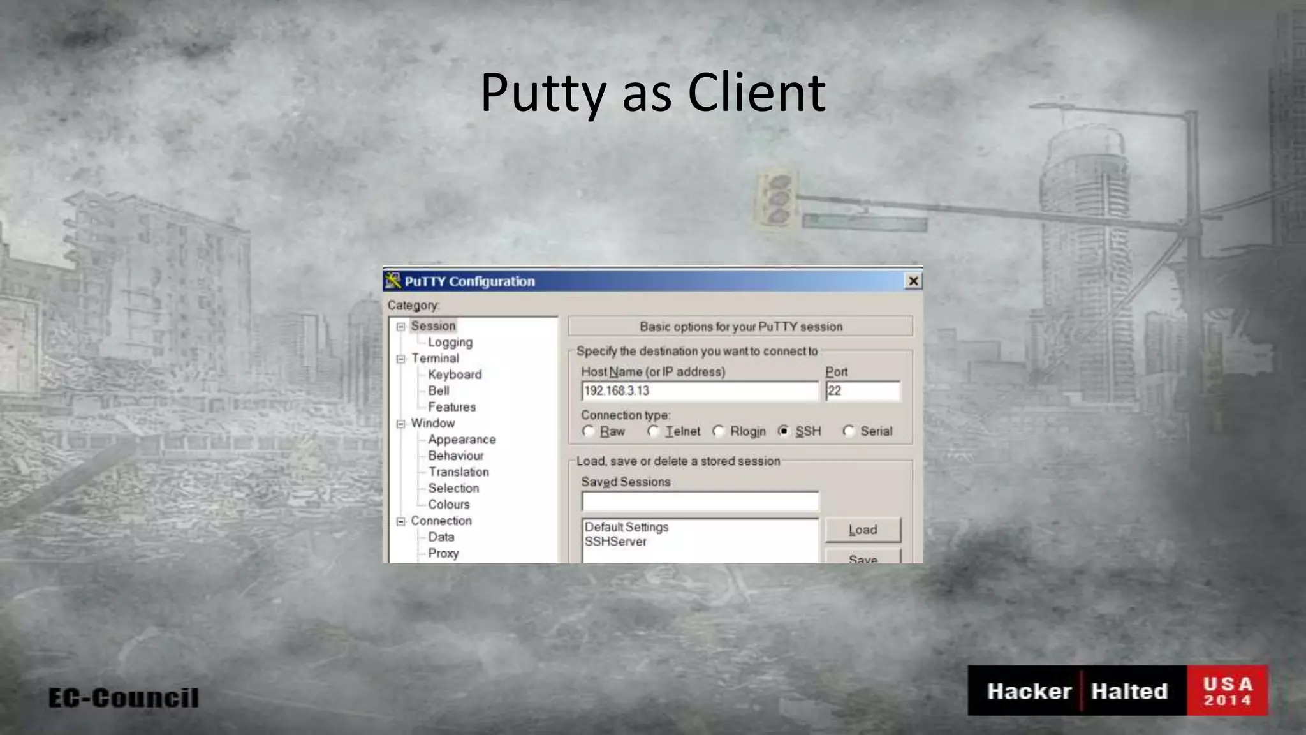Open the Bell category
Image resolution: width=1306 pixels, height=735 pixels.
(x=439, y=390)
